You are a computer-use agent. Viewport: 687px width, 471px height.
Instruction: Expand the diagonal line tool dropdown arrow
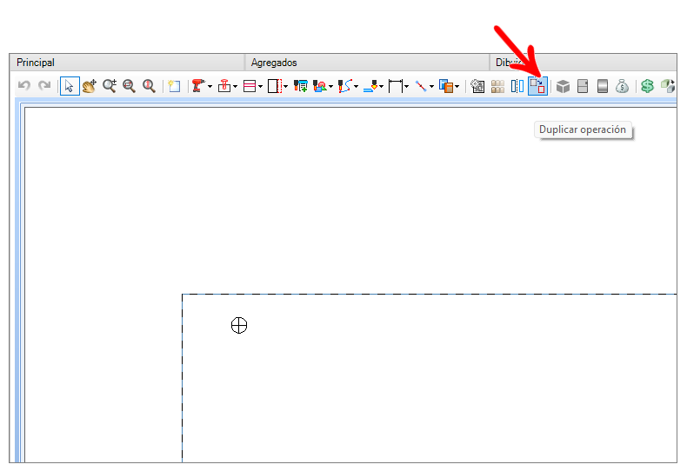[x=431, y=87]
